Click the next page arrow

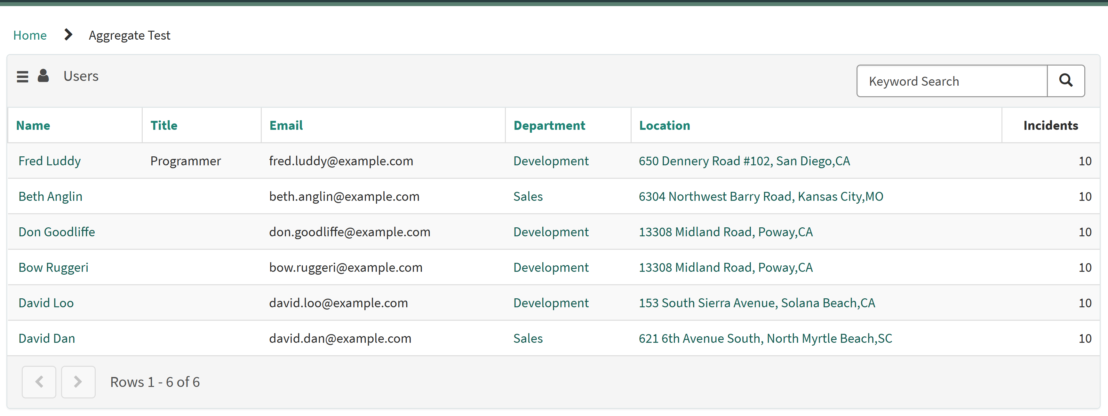coord(78,381)
